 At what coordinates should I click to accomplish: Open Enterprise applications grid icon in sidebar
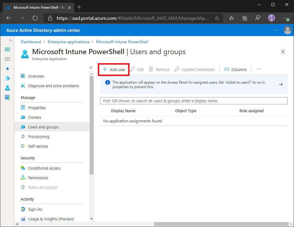[x=7, y=97]
